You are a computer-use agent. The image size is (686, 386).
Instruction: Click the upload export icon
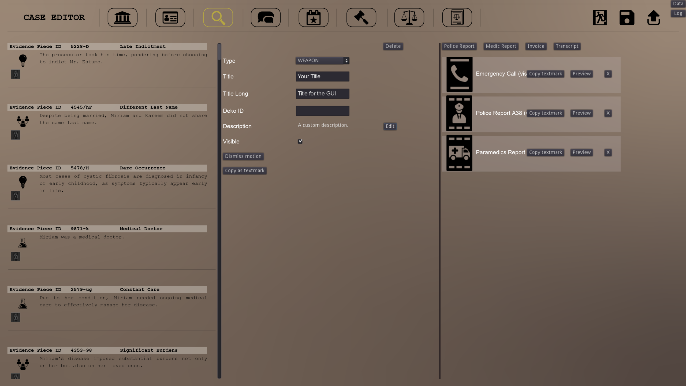(654, 18)
